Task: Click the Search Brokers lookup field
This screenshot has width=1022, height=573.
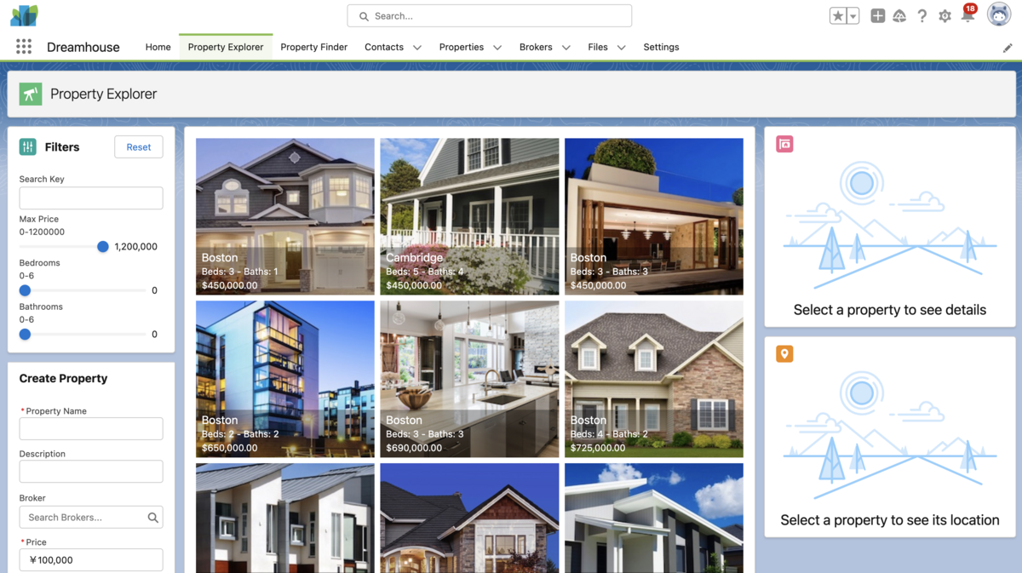Action: [x=91, y=517]
